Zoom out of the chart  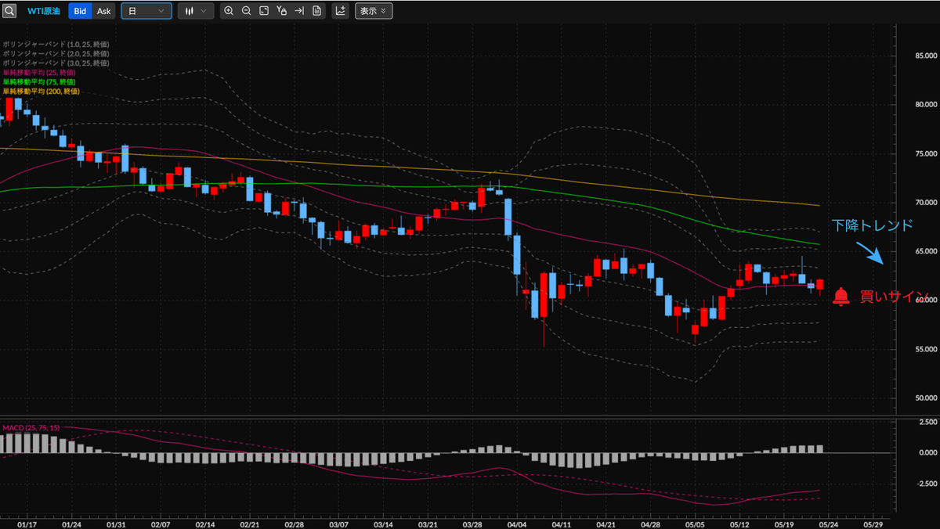(246, 11)
